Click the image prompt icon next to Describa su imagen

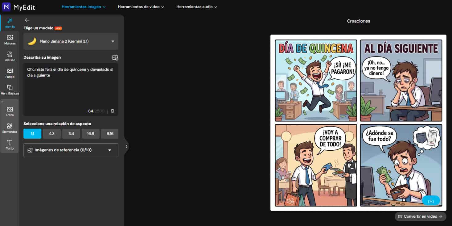coord(115,57)
